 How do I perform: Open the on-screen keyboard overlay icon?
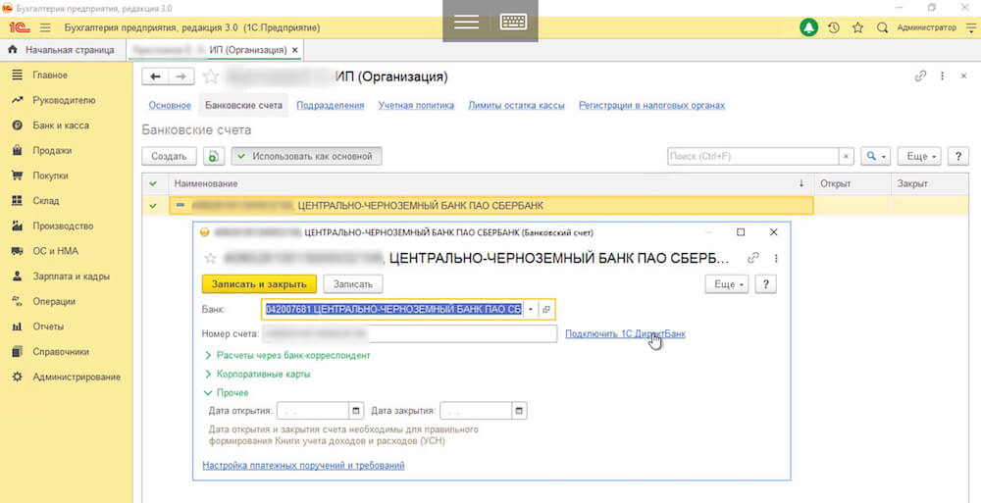(514, 23)
